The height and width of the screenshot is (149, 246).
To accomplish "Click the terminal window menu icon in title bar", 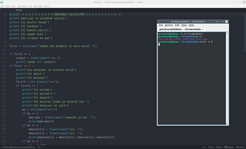I will (159, 21).
